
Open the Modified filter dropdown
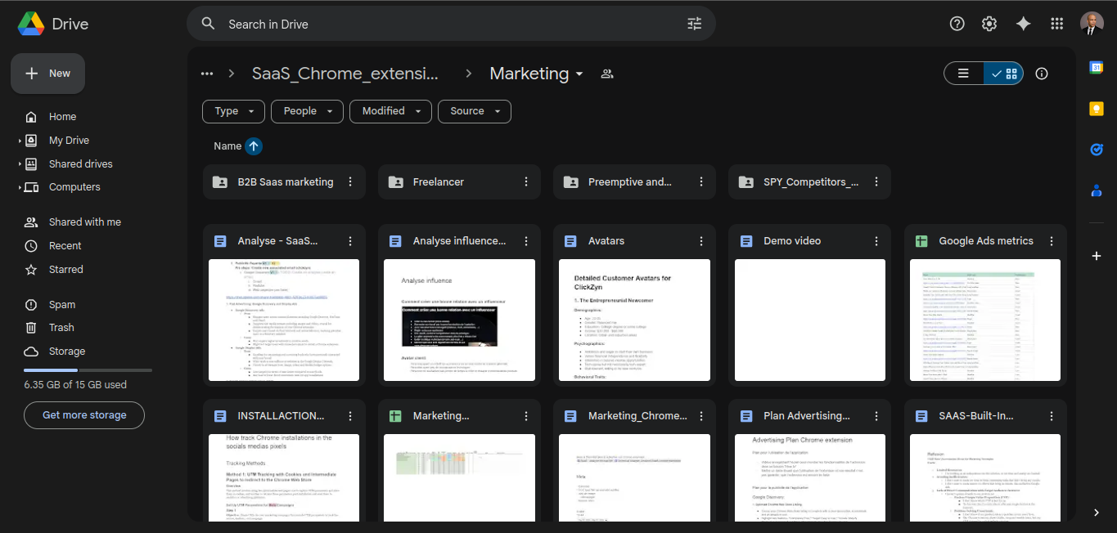point(390,111)
